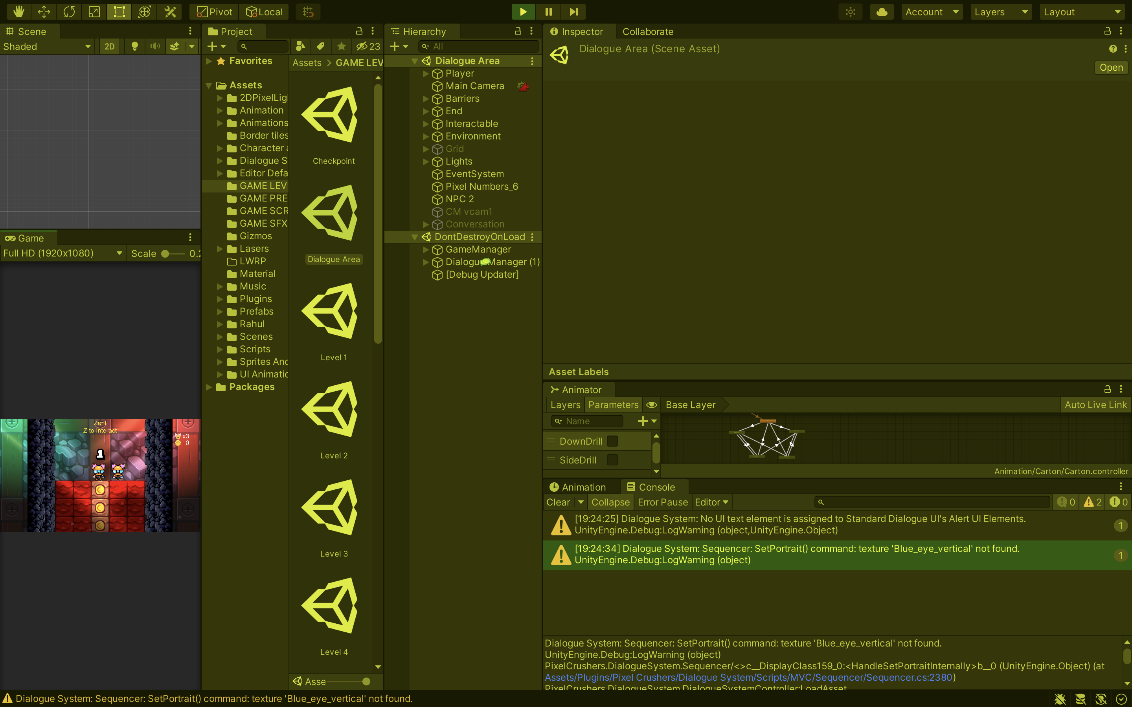
Task: Open cloud services panel
Action: 882,12
